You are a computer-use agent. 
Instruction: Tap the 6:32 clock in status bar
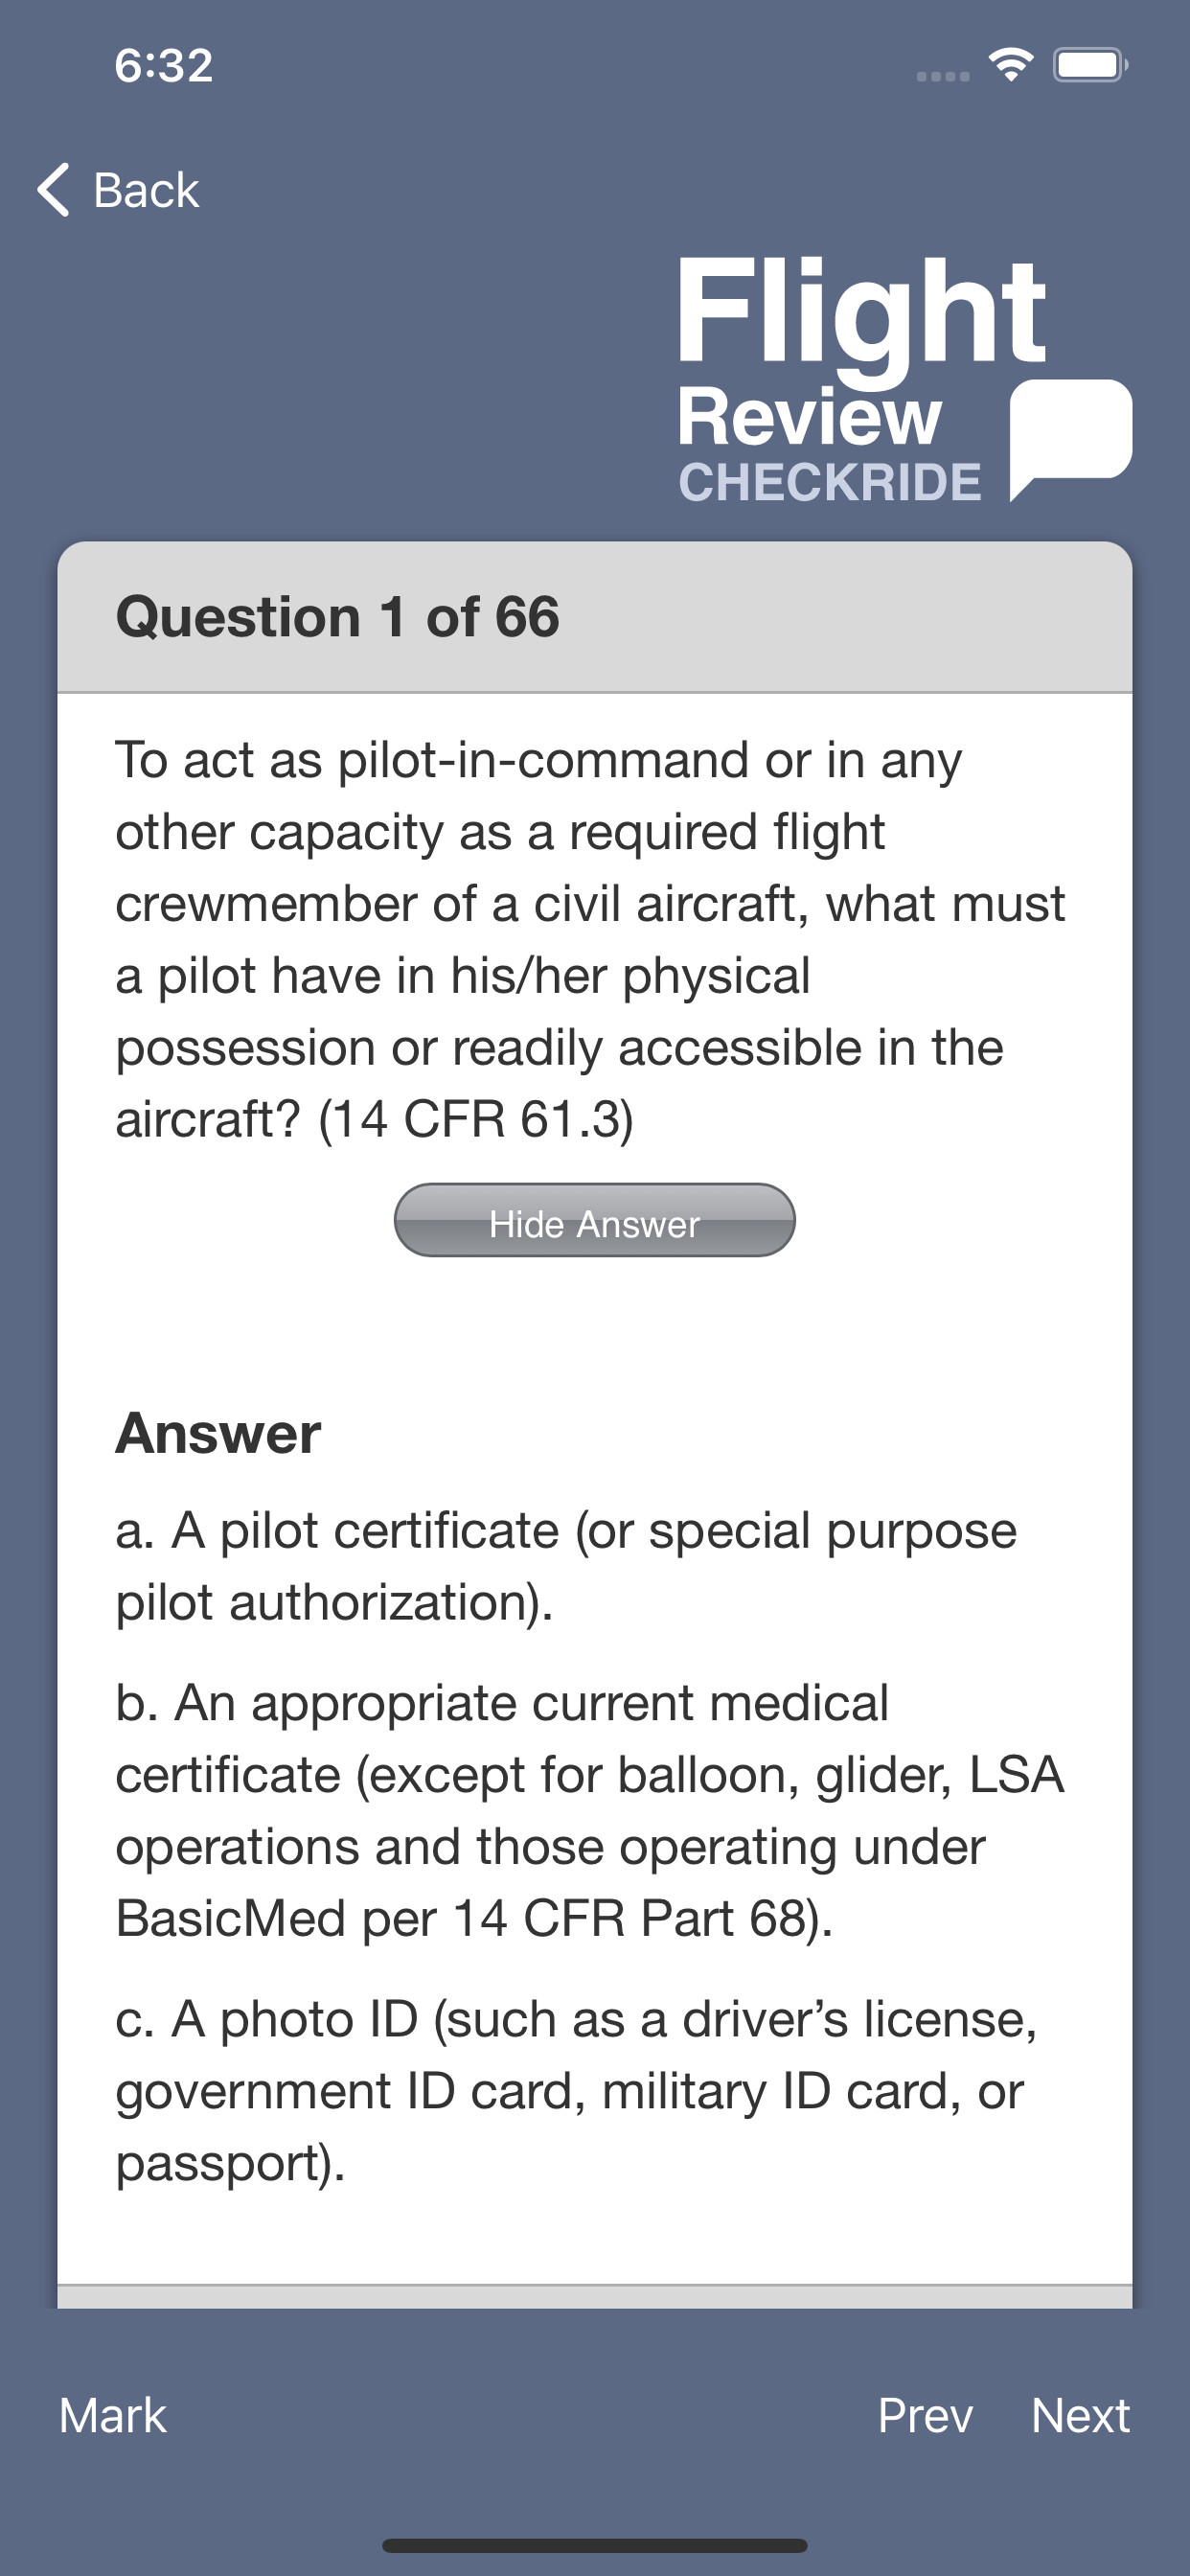(x=164, y=66)
